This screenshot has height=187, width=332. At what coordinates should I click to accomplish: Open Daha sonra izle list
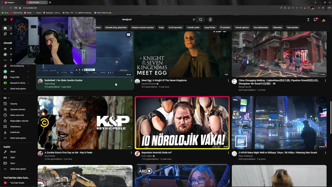pos(17,115)
